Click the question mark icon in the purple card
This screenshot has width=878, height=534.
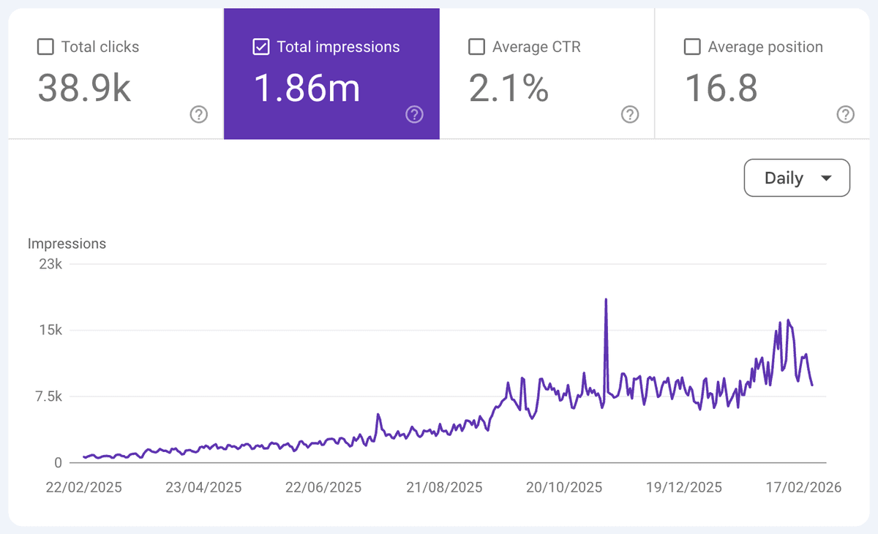tap(414, 114)
